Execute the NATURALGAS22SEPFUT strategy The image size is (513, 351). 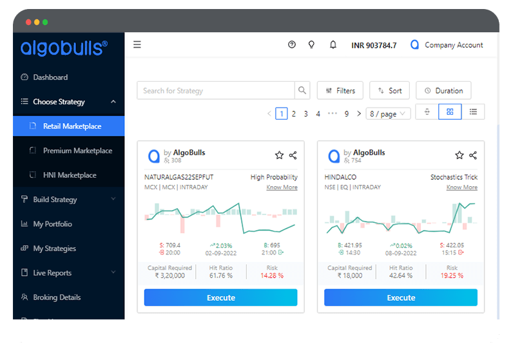click(220, 298)
